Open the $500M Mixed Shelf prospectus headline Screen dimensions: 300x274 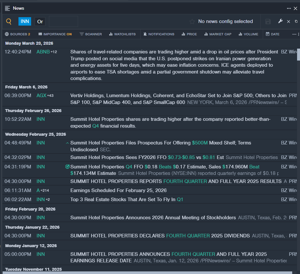[161, 143]
